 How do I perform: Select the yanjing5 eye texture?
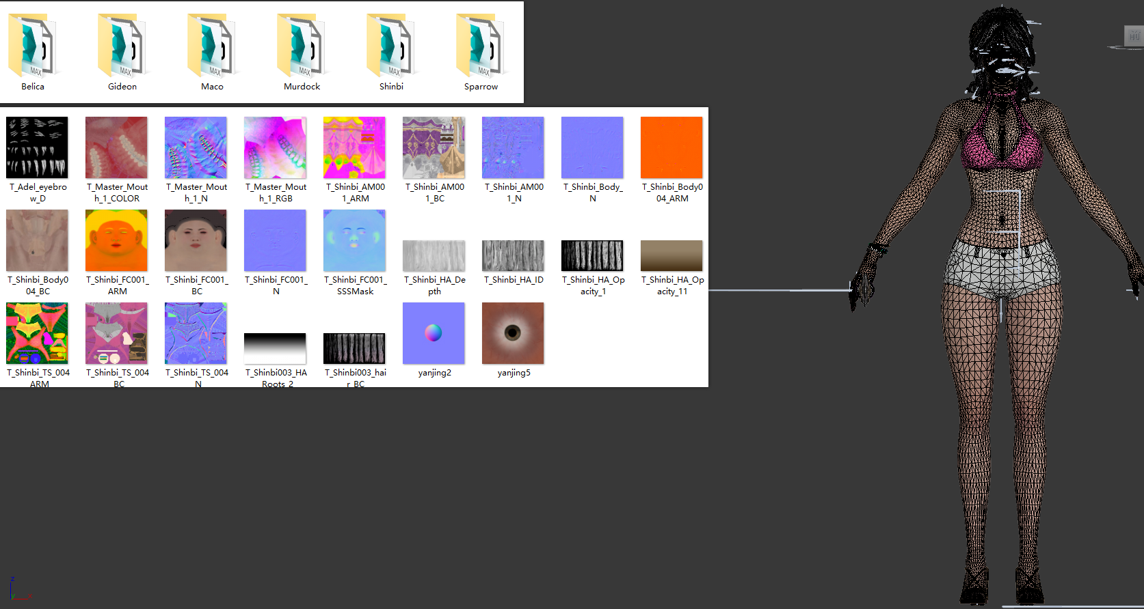coord(513,333)
